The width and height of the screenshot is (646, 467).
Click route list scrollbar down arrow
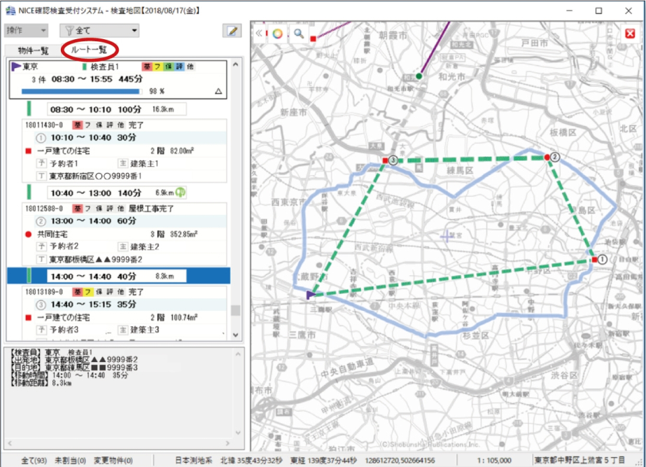point(236,335)
